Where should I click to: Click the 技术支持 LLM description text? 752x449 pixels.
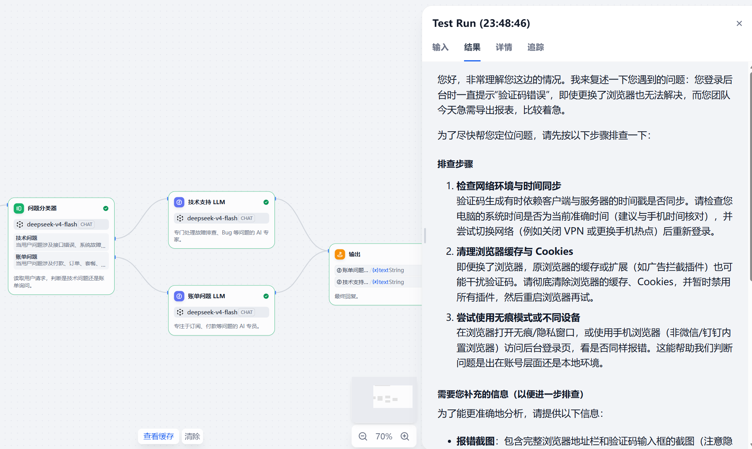[221, 236]
